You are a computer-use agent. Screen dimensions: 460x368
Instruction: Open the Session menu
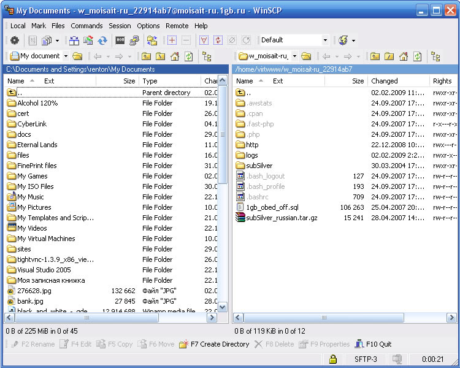pos(120,26)
